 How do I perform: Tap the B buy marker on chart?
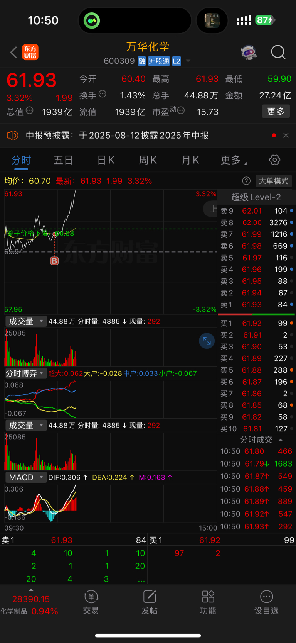54,261
